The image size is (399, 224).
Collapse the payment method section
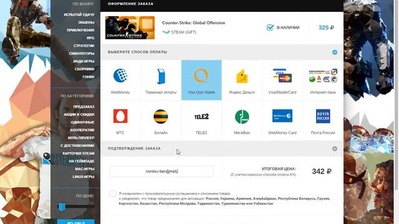pyautogui.click(x=335, y=52)
